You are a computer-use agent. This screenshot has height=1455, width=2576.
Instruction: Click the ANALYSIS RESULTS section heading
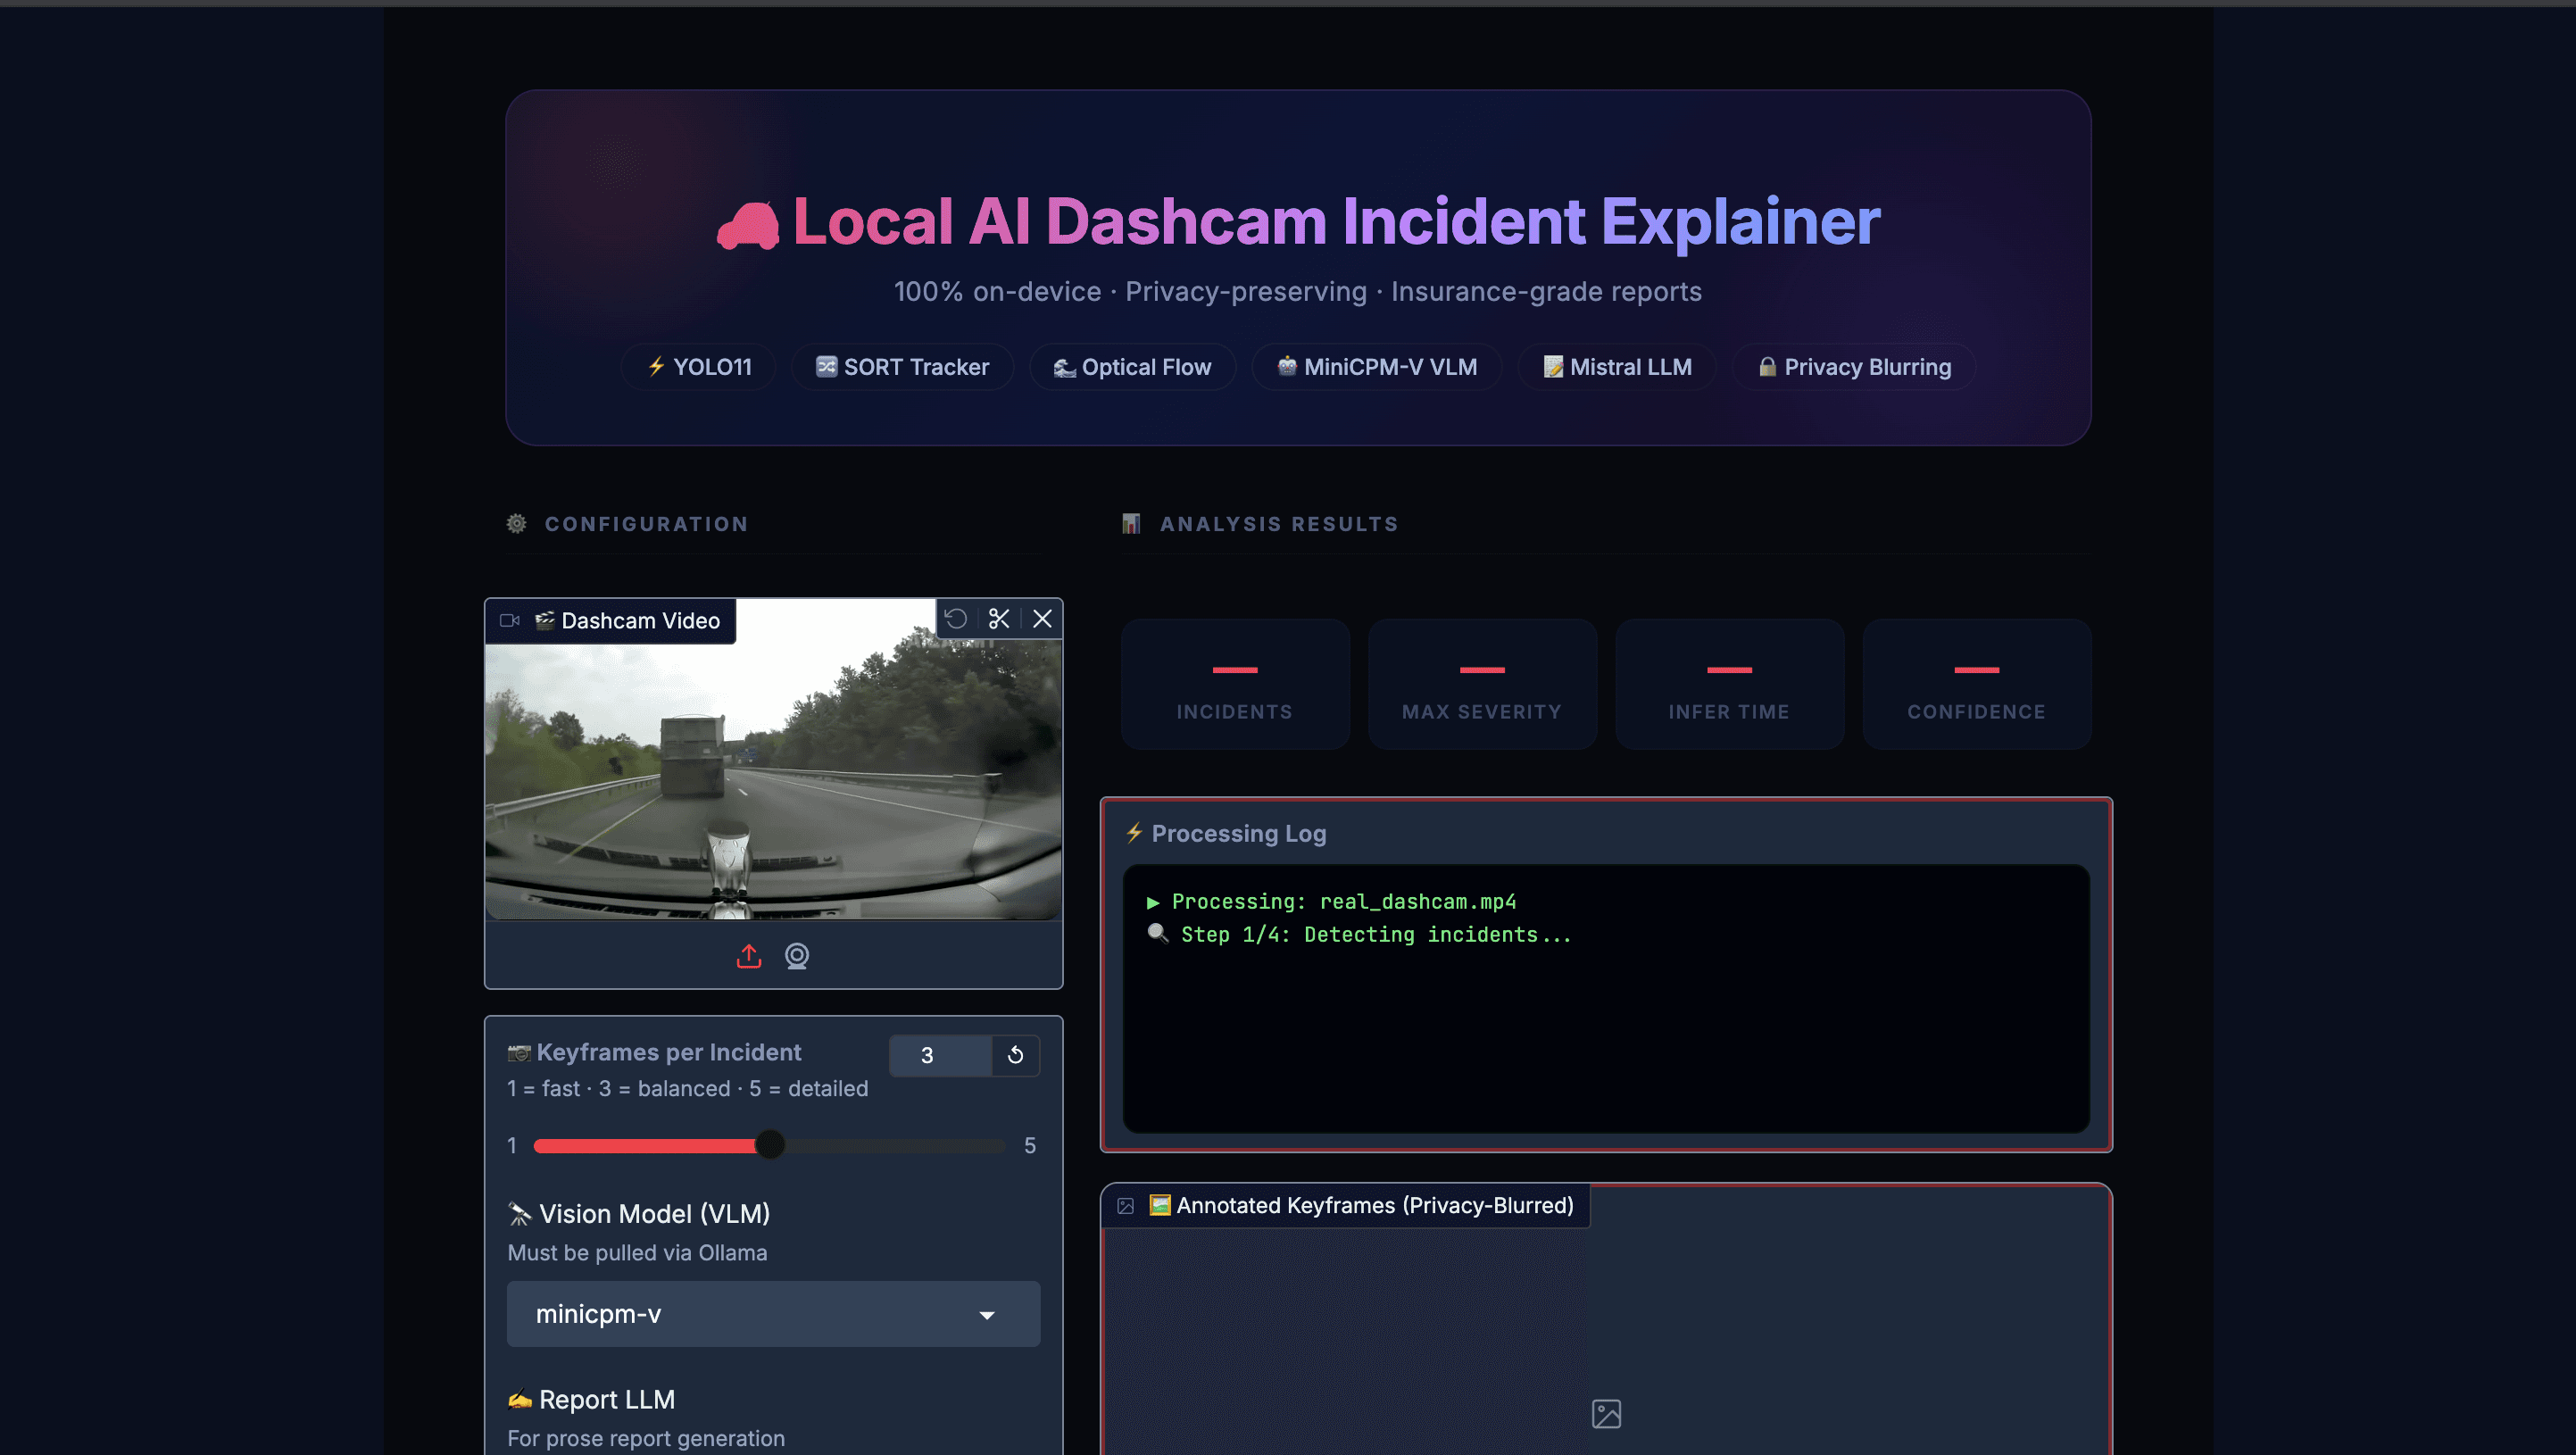tap(1278, 524)
